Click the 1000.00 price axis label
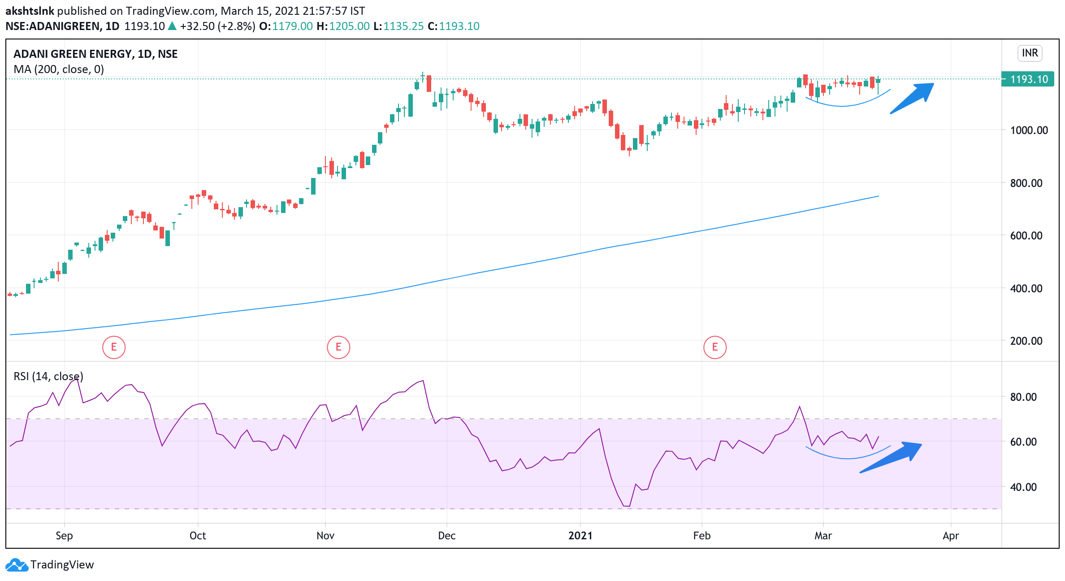This screenshot has height=581, width=1065. tap(1028, 130)
